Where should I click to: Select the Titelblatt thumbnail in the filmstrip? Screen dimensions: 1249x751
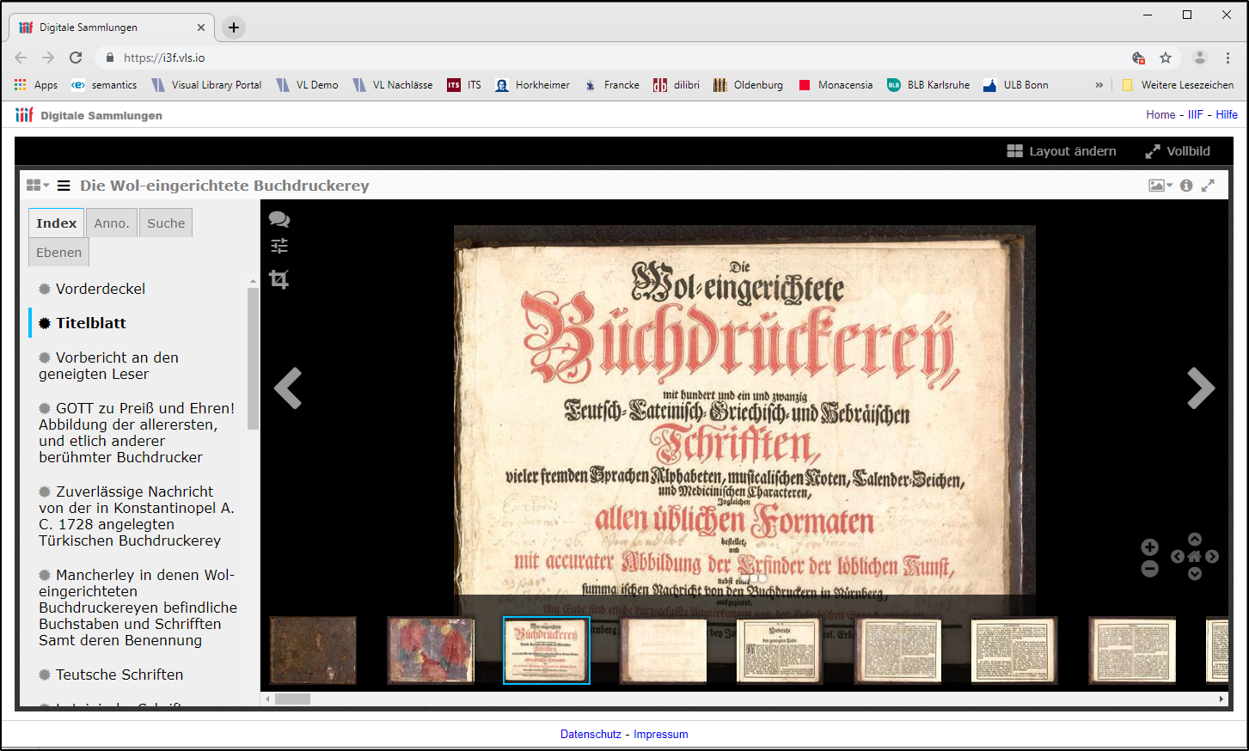(547, 650)
